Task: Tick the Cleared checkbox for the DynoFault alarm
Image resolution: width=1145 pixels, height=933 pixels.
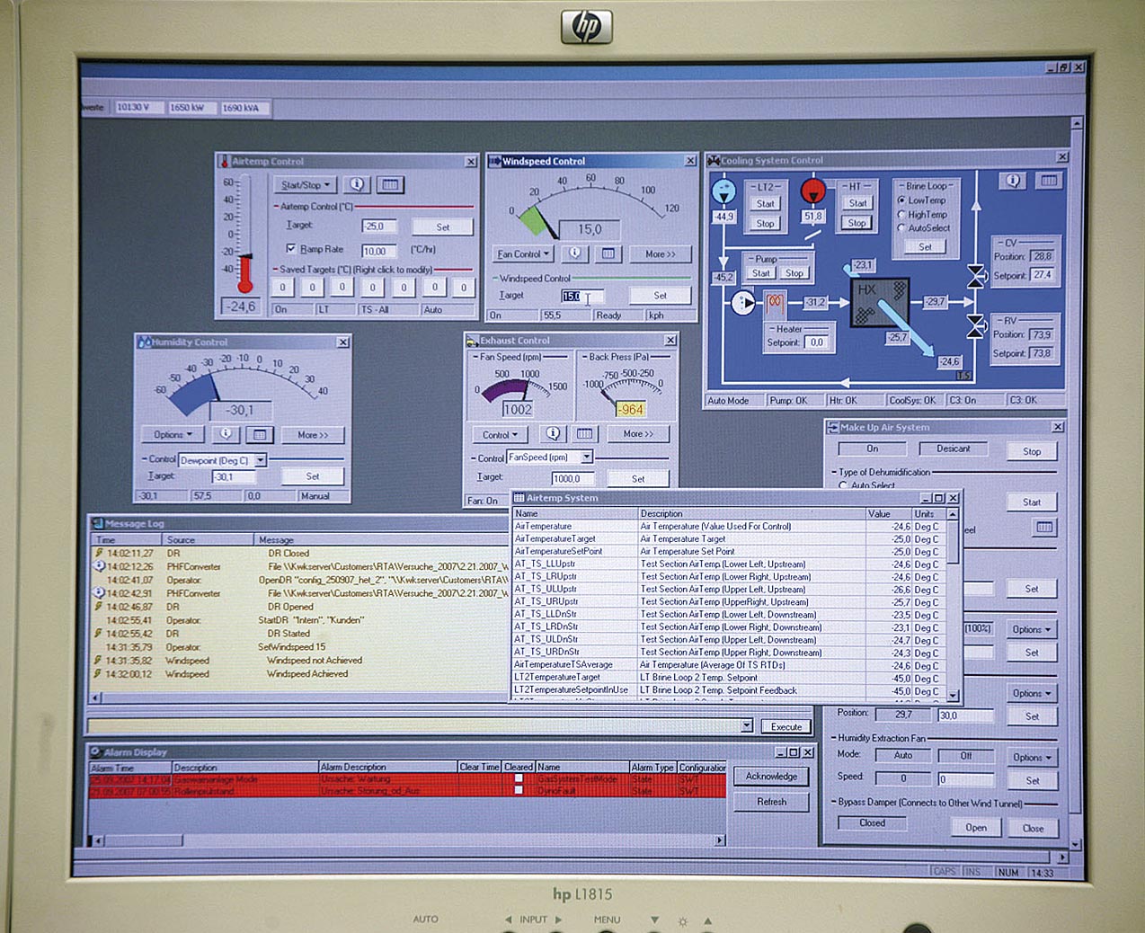Action: [519, 791]
